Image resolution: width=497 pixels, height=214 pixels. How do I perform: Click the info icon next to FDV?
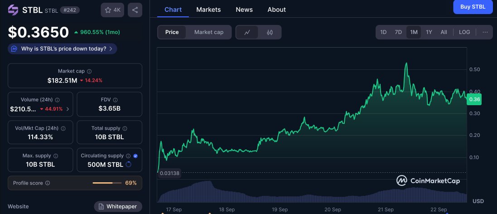(116, 100)
